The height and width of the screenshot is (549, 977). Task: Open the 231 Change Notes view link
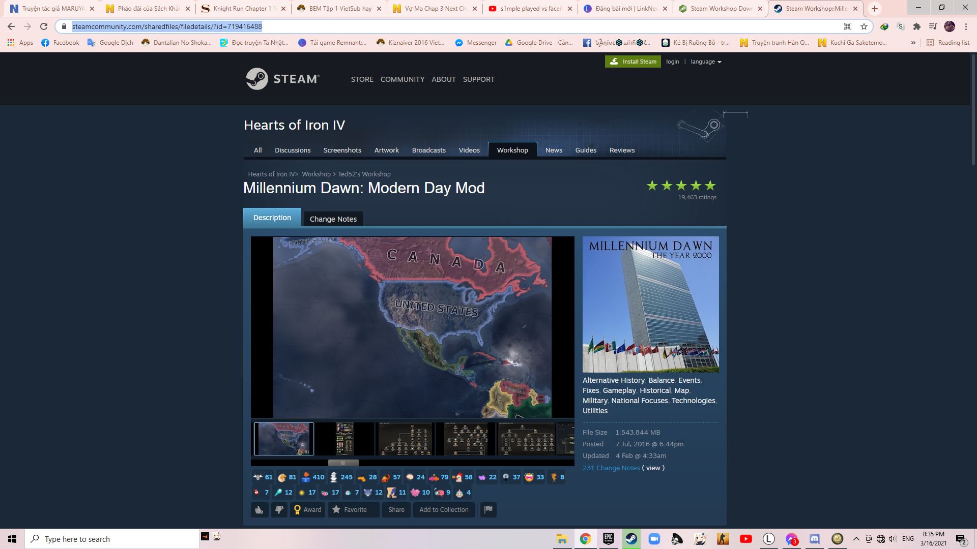pos(653,468)
